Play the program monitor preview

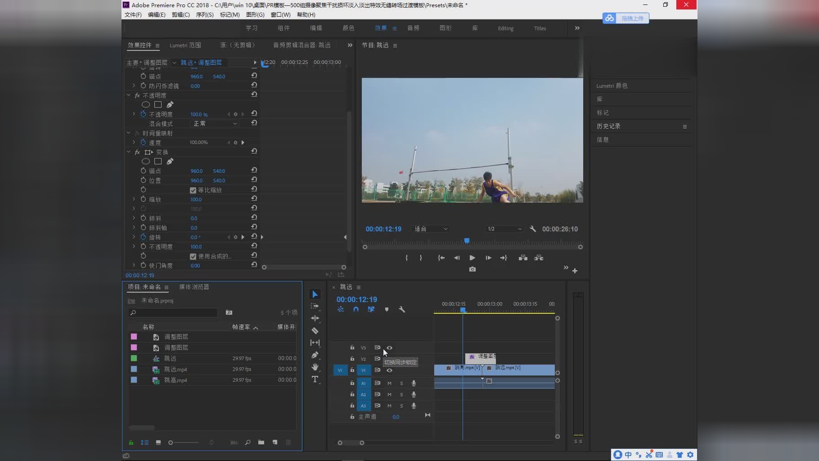[472, 258]
